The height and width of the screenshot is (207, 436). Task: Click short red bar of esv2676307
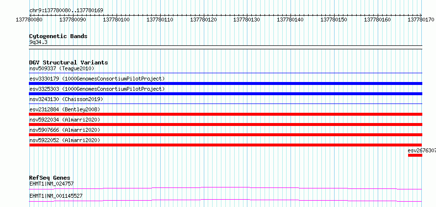click(x=415, y=155)
